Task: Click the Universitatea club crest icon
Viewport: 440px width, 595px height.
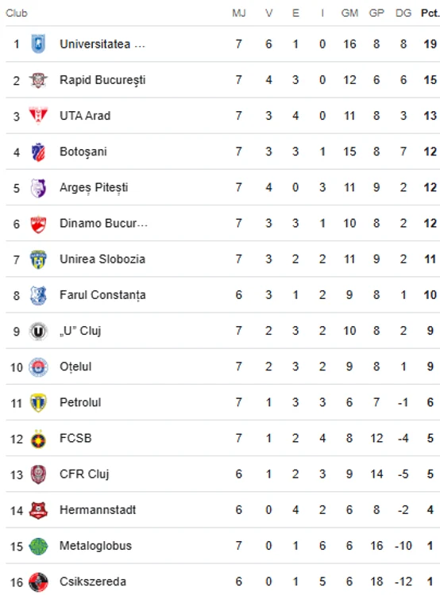Action: pyautogui.click(x=38, y=44)
